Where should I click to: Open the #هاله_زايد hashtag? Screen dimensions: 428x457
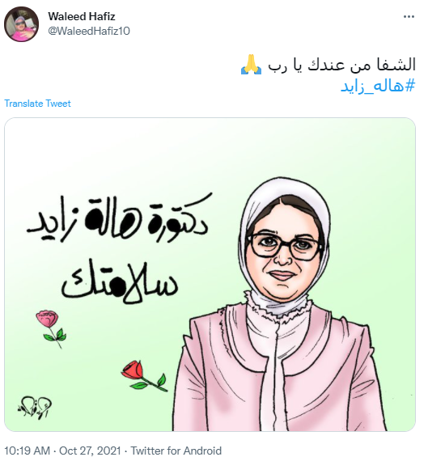pos(378,87)
